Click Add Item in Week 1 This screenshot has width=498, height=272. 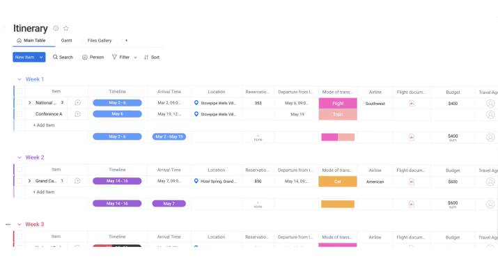click(44, 125)
